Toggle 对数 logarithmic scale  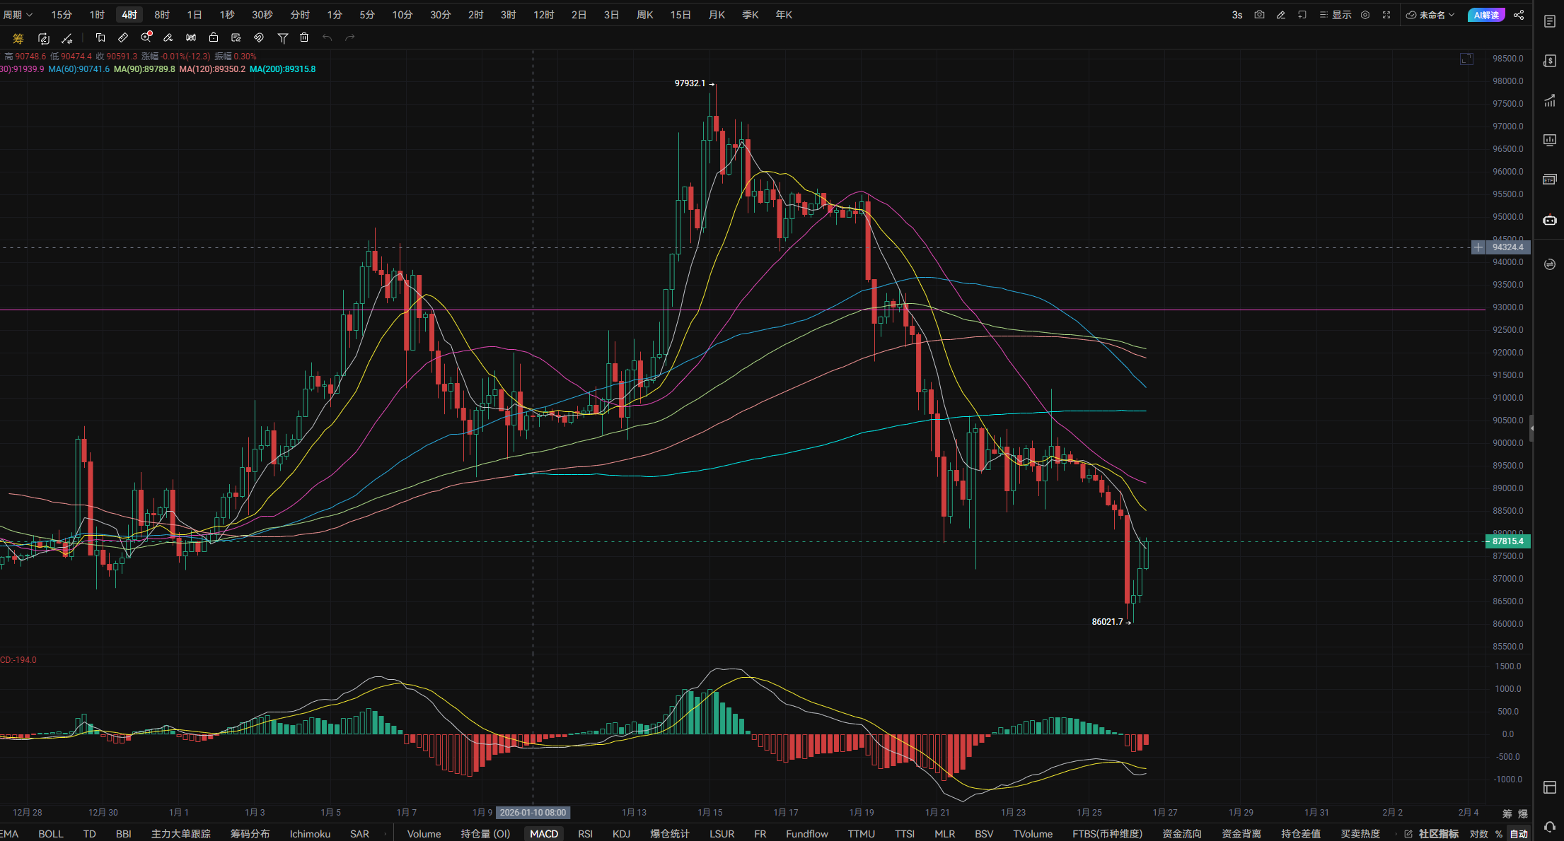click(1479, 834)
